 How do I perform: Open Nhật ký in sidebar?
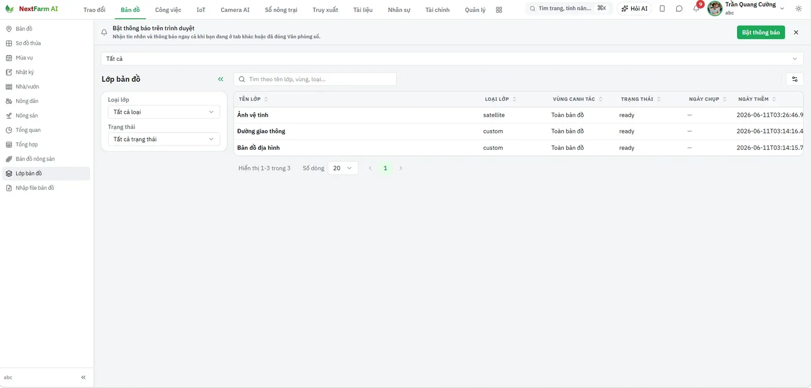click(46, 73)
